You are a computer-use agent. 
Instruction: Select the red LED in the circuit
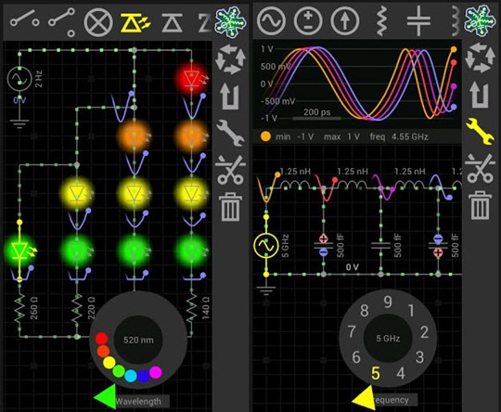(191, 78)
